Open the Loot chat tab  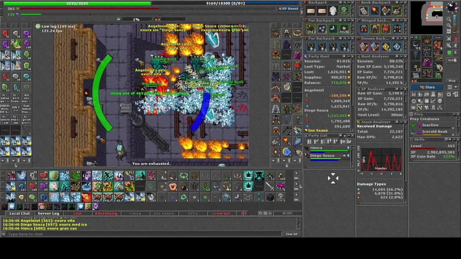[77, 213]
